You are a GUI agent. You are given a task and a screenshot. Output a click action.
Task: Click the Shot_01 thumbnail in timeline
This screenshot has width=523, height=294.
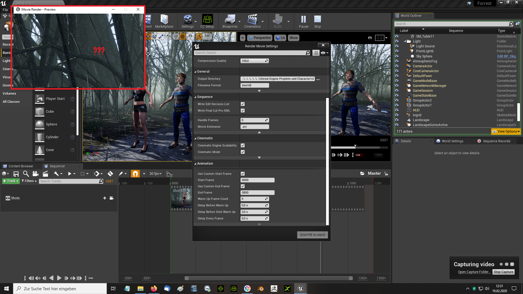coord(181,198)
